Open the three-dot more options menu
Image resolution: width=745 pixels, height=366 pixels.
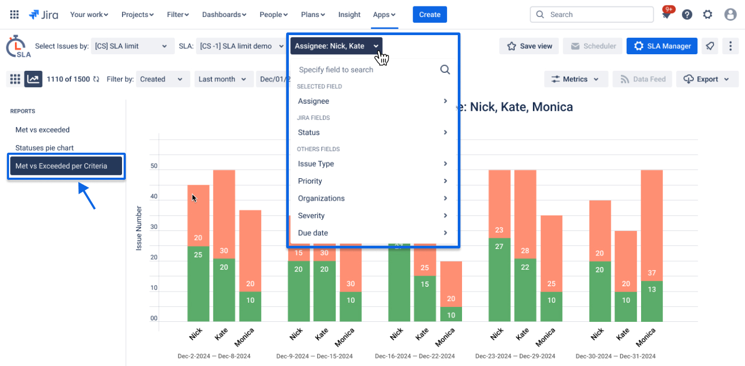pyautogui.click(x=730, y=46)
